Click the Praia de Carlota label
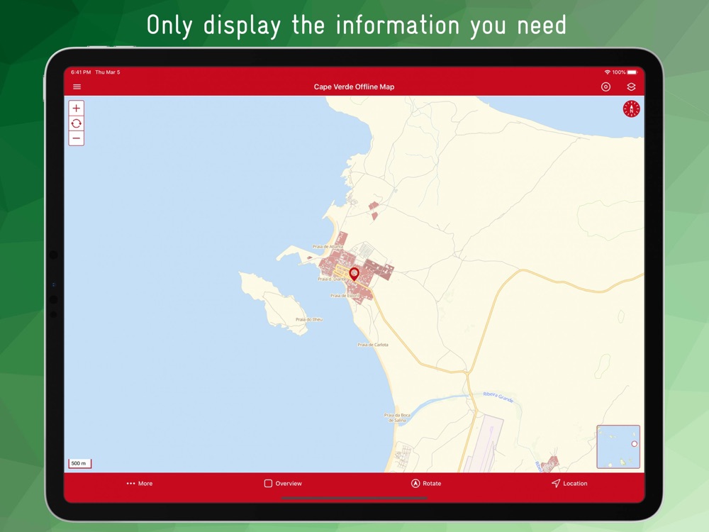This screenshot has height=532, width=709. (373, 345)
